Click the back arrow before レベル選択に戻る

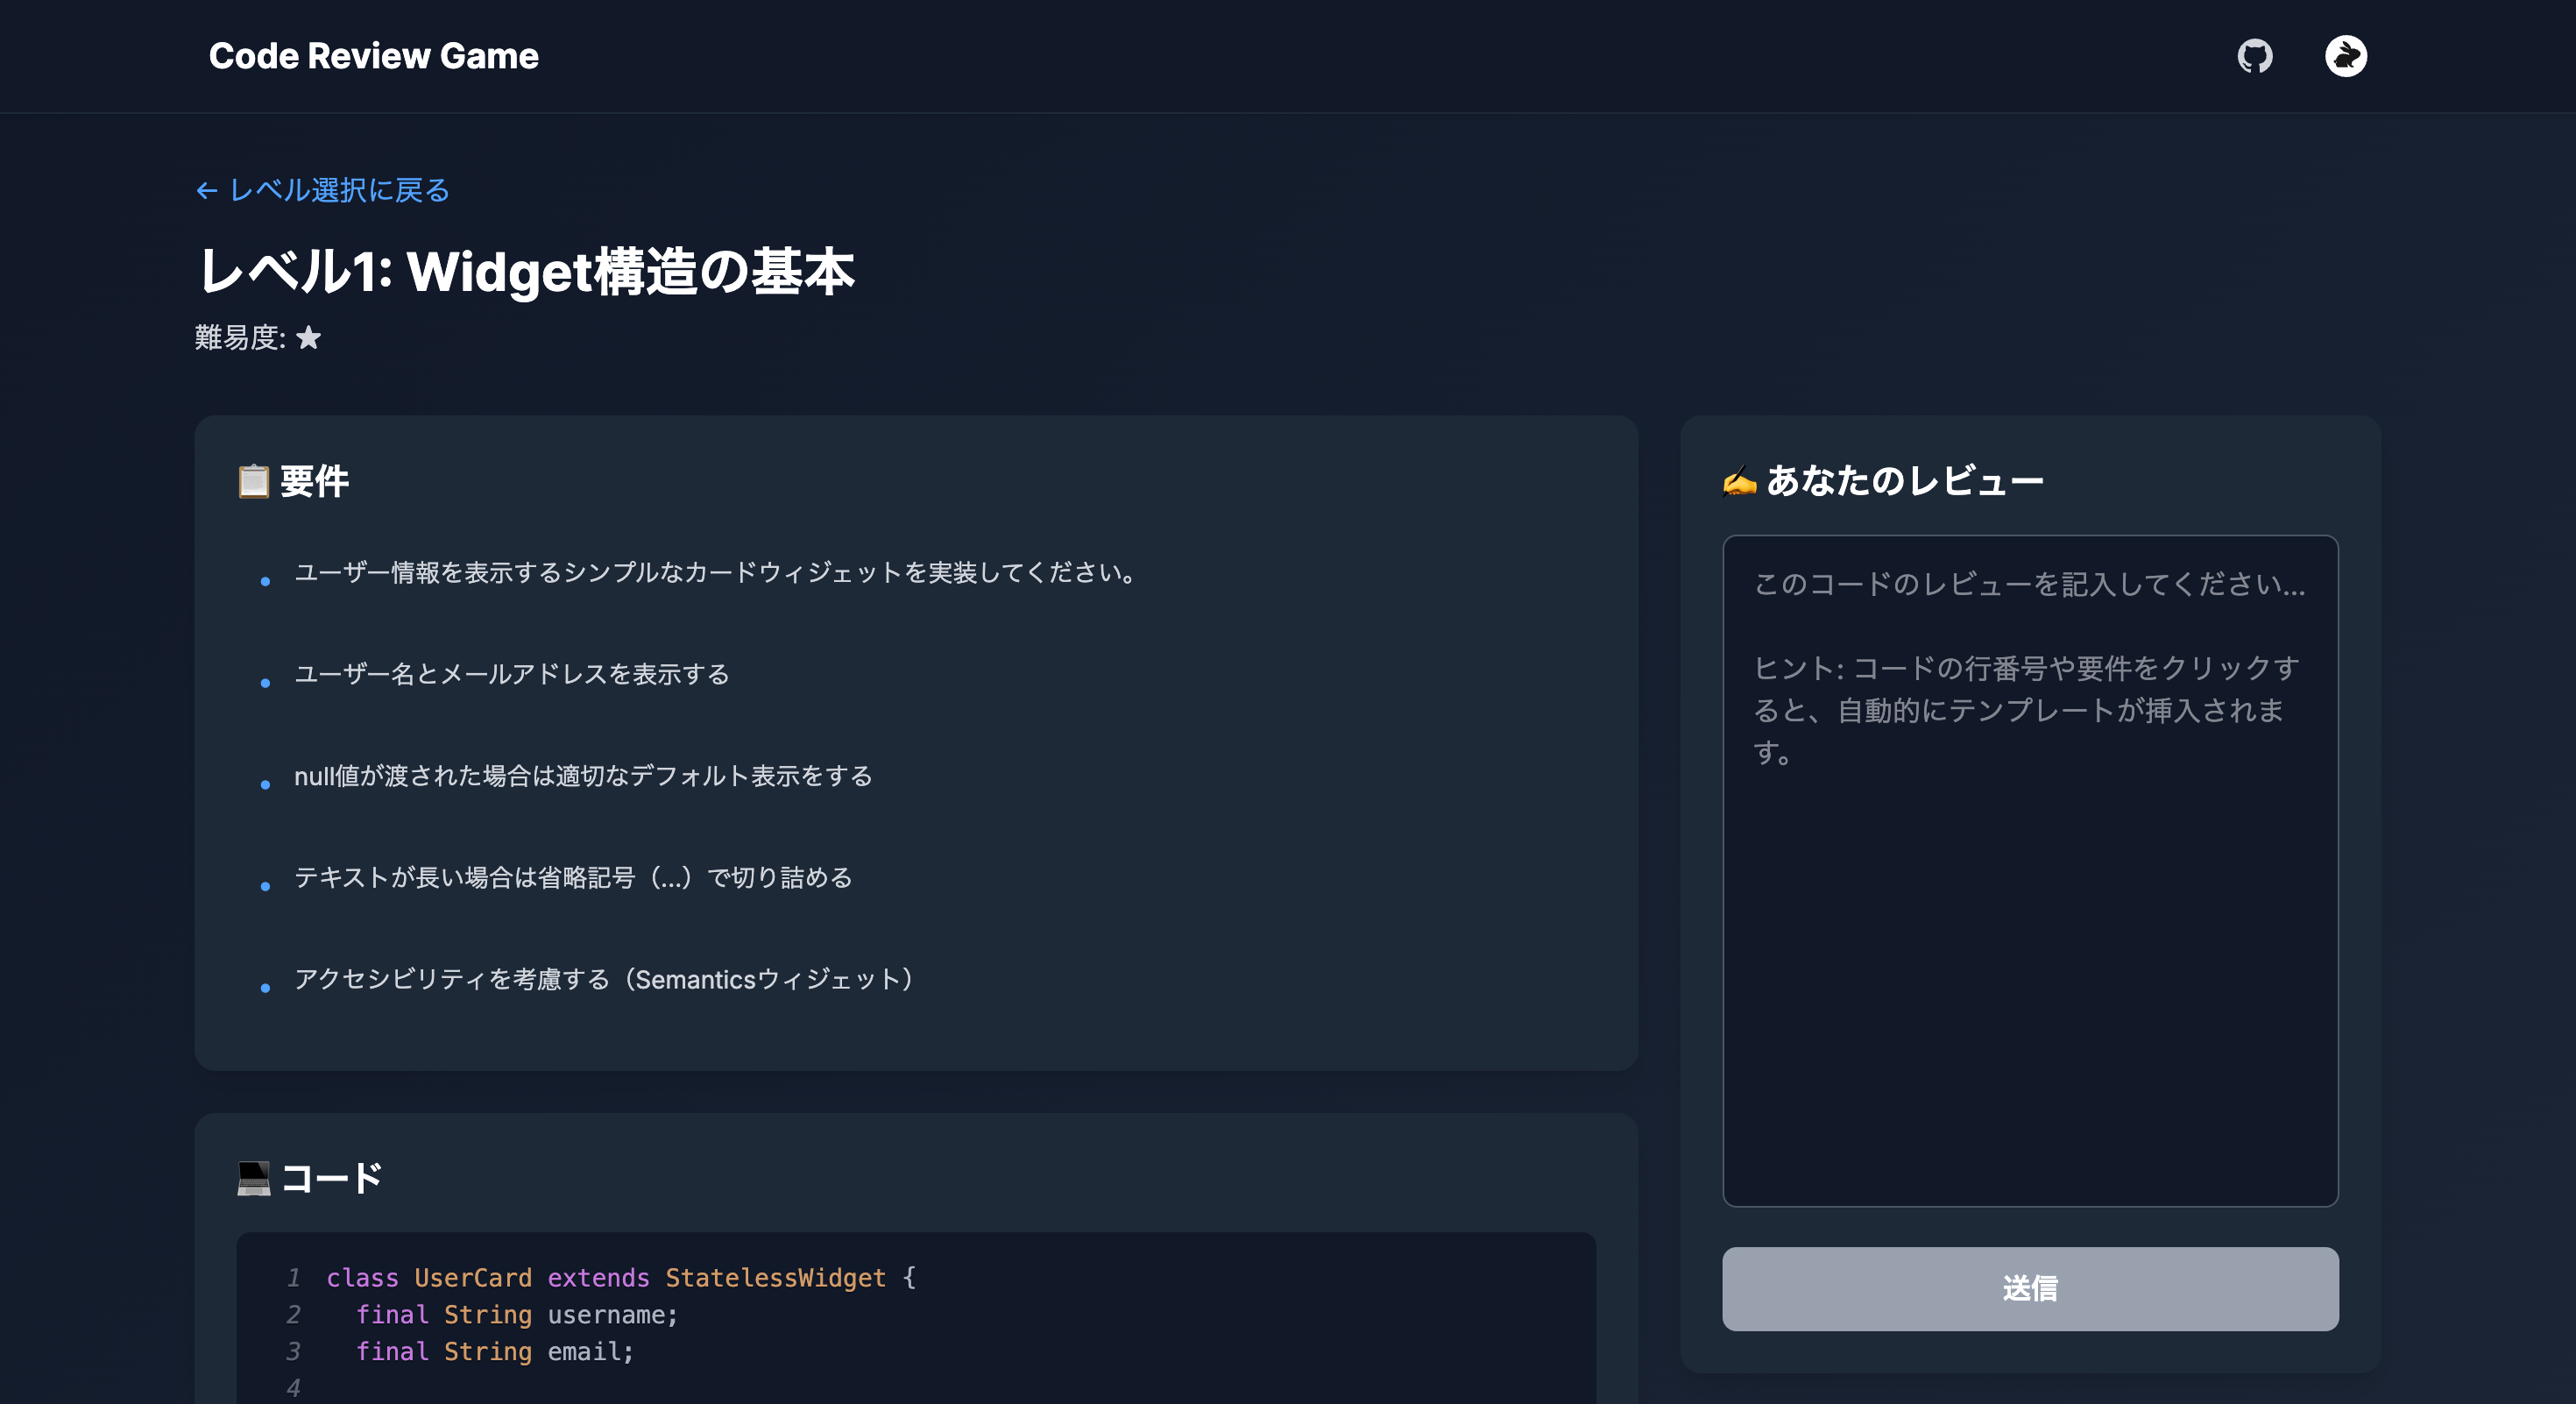(207, 190)
